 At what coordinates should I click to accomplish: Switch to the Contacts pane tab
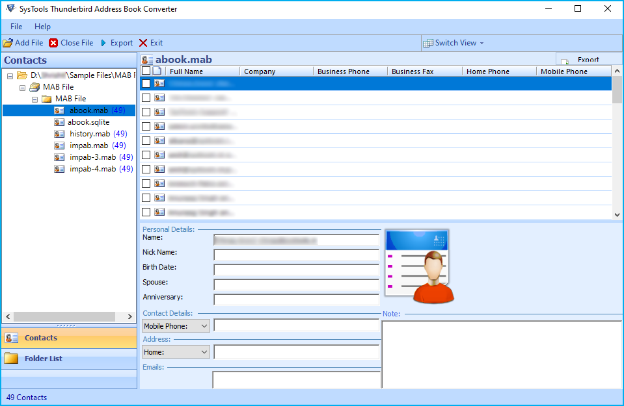point(69,338)
